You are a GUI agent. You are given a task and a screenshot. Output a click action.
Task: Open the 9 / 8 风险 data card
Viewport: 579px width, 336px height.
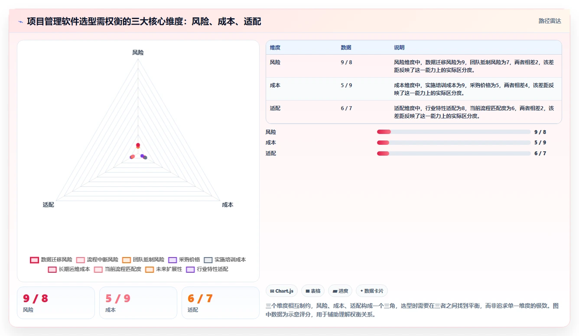pos(56,303)
